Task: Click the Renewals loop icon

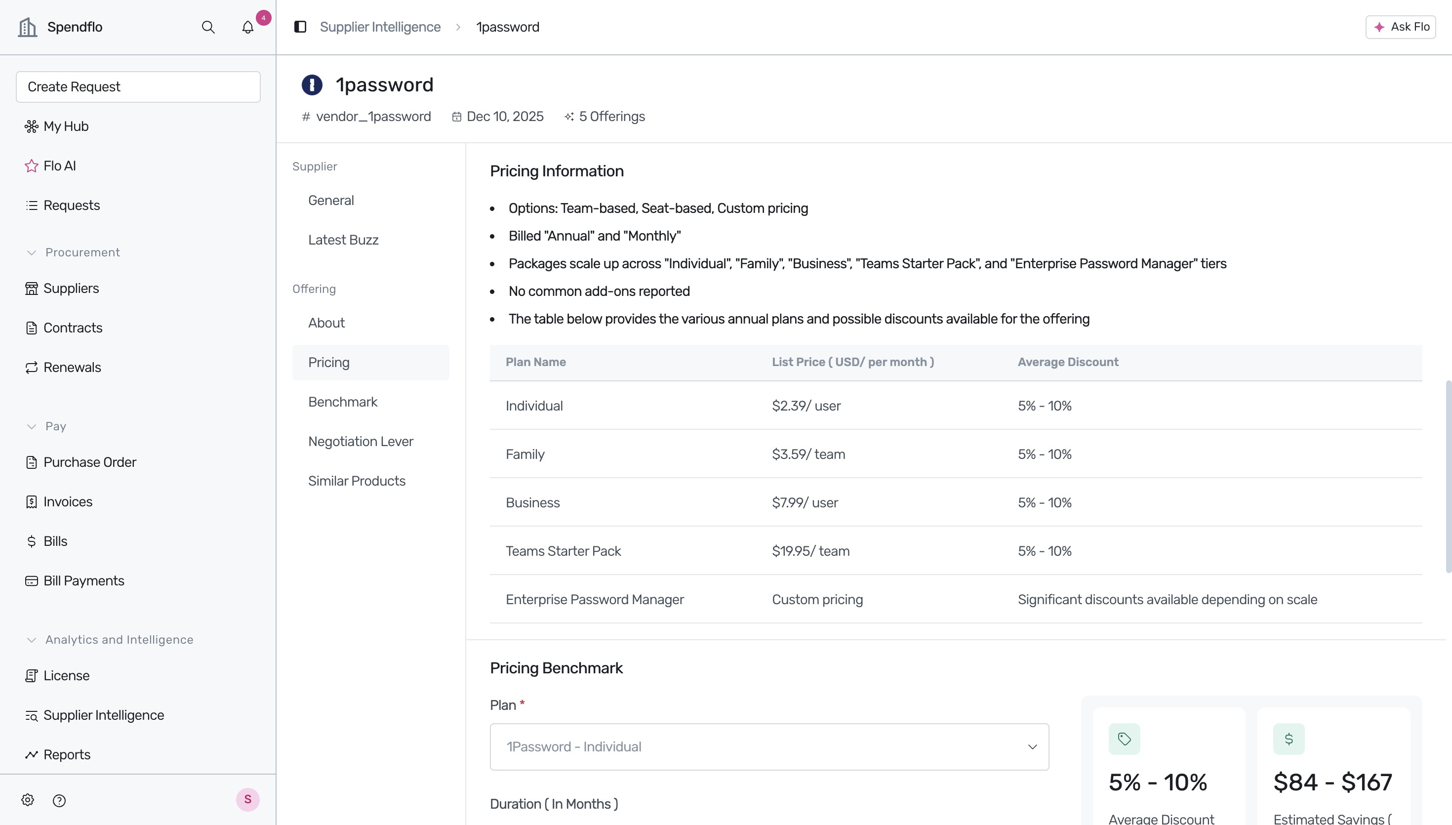Action: point(31,367)
